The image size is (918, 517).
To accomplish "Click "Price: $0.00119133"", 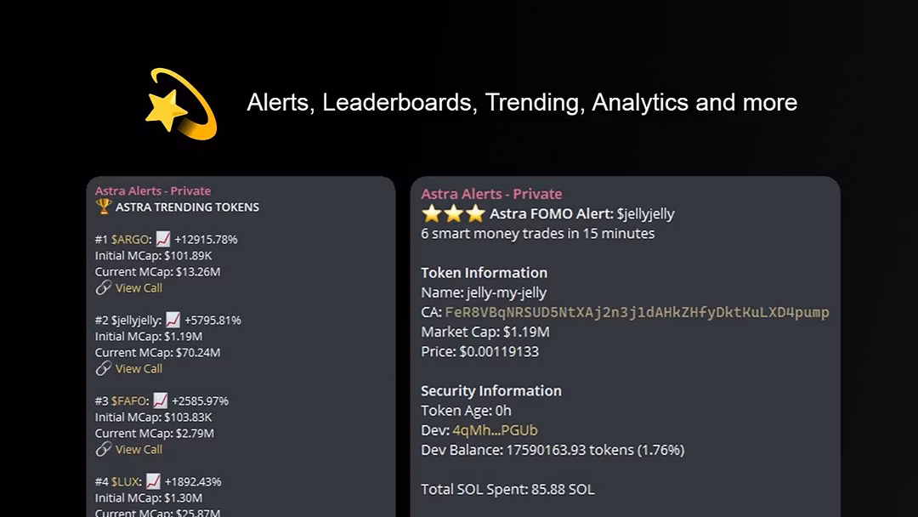I will 479,352.
